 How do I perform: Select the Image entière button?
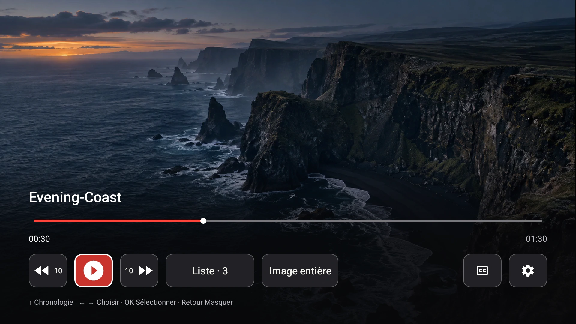(300, 271)
